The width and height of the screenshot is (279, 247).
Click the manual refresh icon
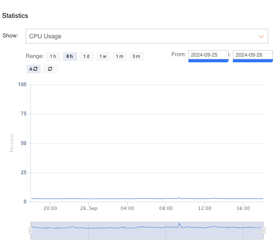click(50, 69)
